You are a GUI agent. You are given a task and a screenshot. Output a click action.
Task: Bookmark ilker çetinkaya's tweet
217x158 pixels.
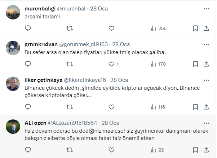[195, 107]
